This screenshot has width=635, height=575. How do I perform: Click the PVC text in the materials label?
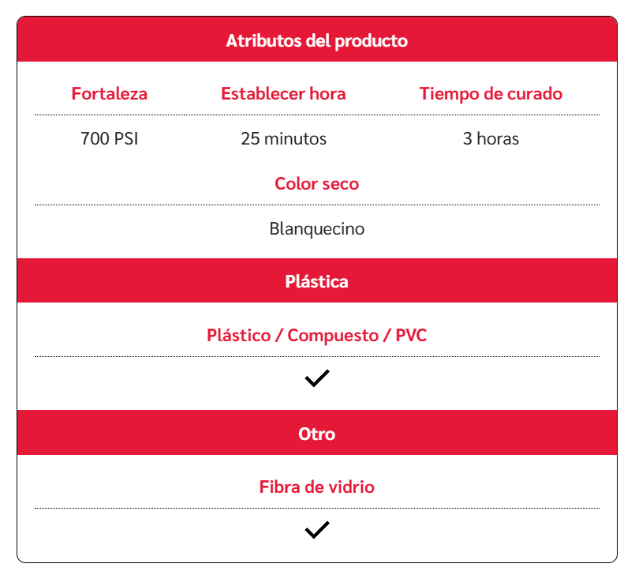[410, 335]
